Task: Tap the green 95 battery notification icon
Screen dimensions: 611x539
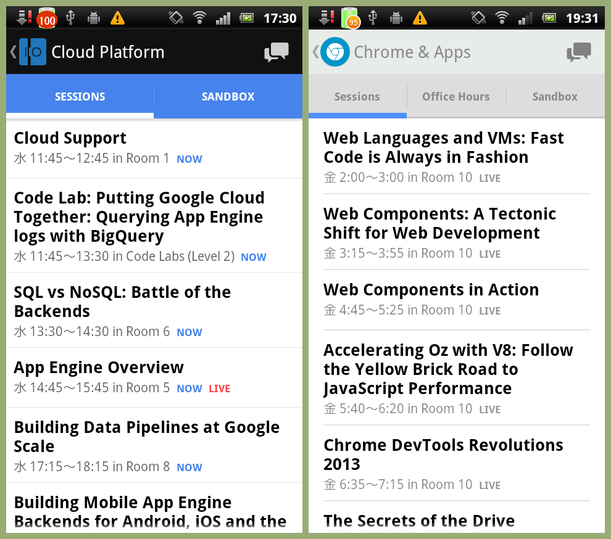Action: pos(351,19)
